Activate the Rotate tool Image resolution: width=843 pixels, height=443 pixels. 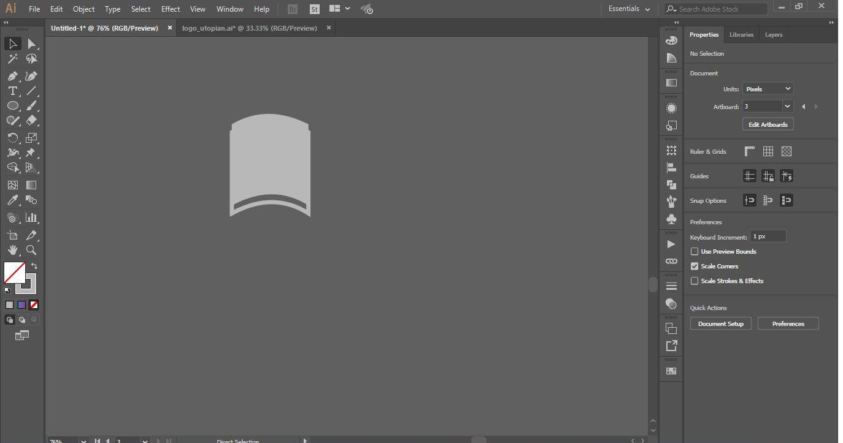click(x=12, y=138)
